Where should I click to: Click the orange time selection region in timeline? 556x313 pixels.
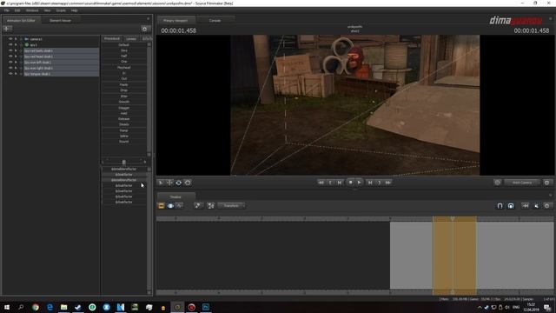[x=454, y=255]
